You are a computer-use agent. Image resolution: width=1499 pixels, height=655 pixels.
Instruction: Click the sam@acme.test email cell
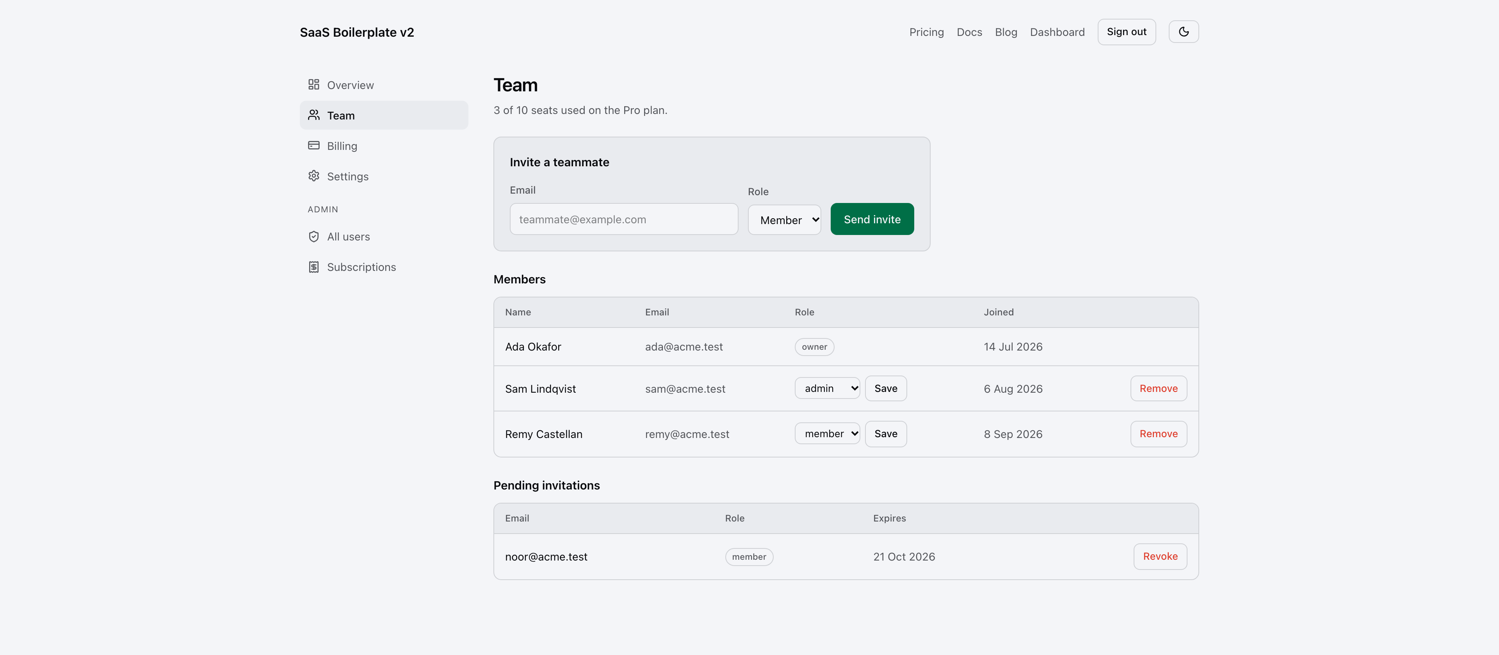tap(685, 389)
